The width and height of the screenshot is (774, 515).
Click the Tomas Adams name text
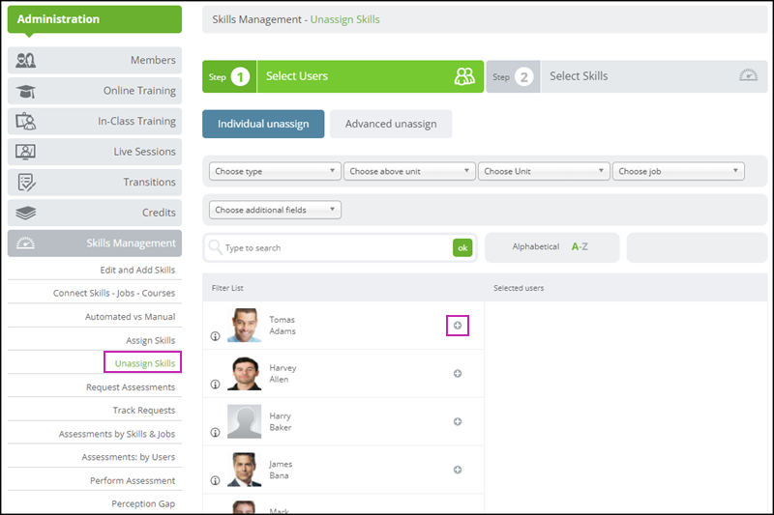click(x=283, y=326)
